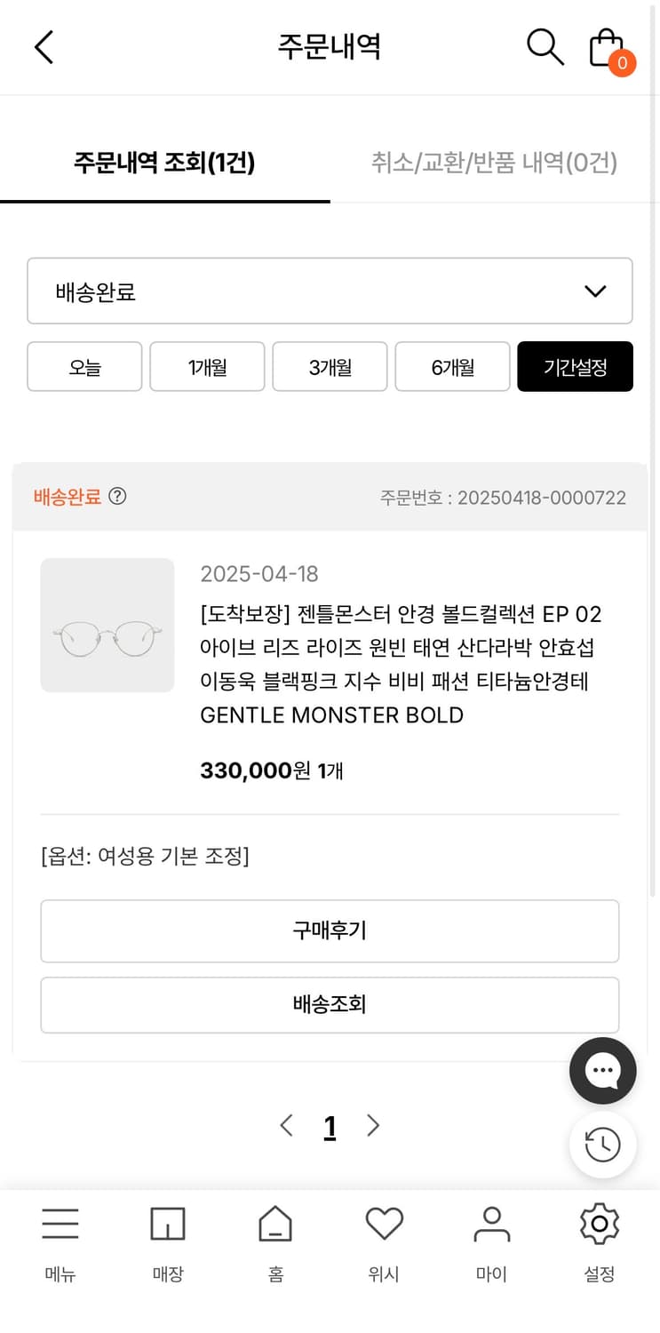Viewport: 660px width, 1333px height.
Task: Tap the 배송완료 help question icon
Action: click(x=117, y=496)
